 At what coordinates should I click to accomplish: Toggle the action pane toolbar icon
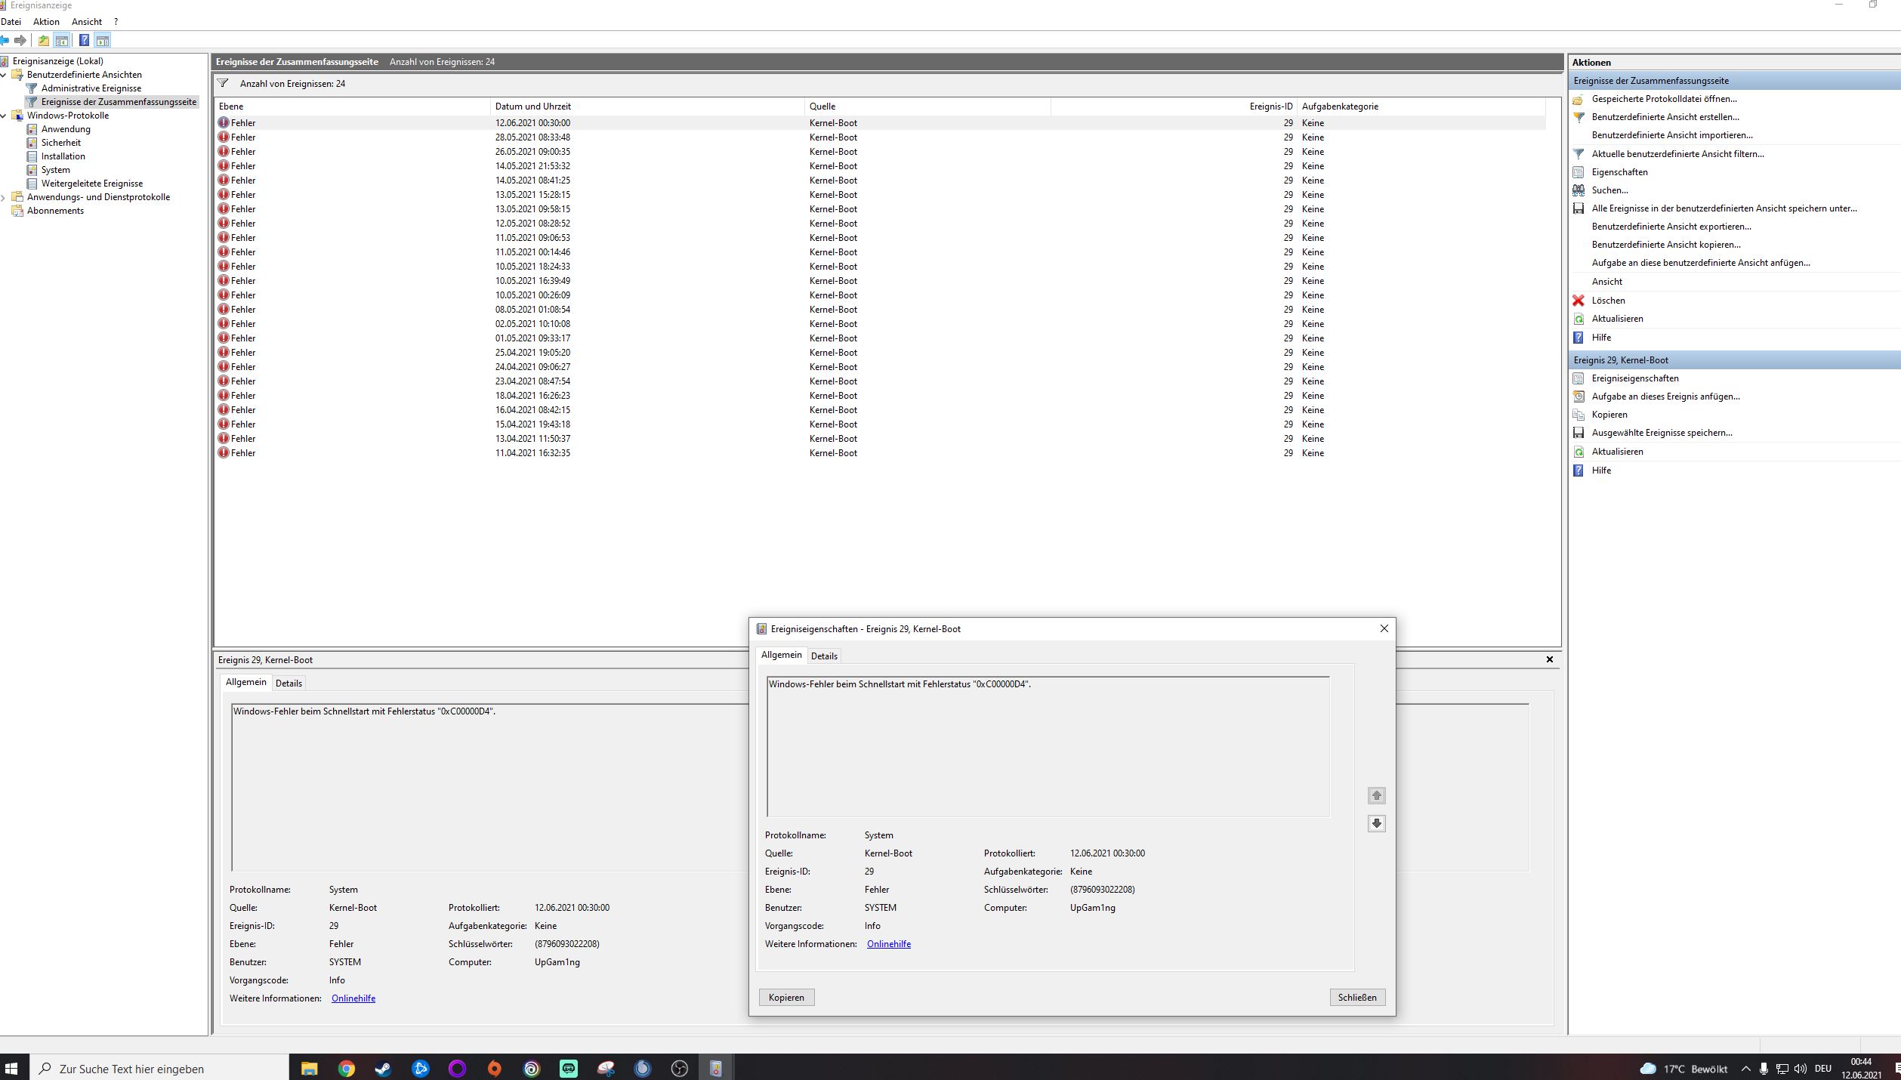[103, 40]
